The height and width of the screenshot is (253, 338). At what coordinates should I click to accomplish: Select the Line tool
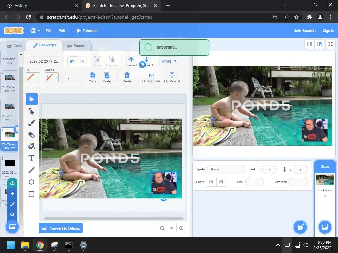point(31,170)
